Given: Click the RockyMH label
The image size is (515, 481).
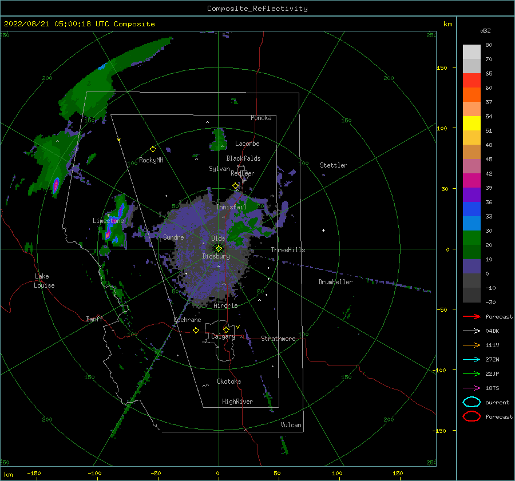Looking at the screenshot, I should (x=151, y=160).
